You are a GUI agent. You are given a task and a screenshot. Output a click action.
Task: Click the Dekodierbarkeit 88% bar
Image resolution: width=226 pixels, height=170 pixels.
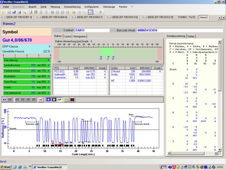[27, 93]
